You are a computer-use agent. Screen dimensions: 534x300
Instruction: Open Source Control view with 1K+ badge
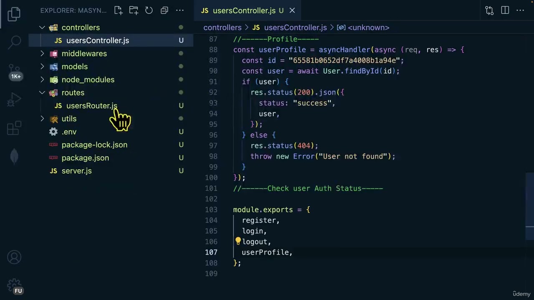(x=15, y=72)
